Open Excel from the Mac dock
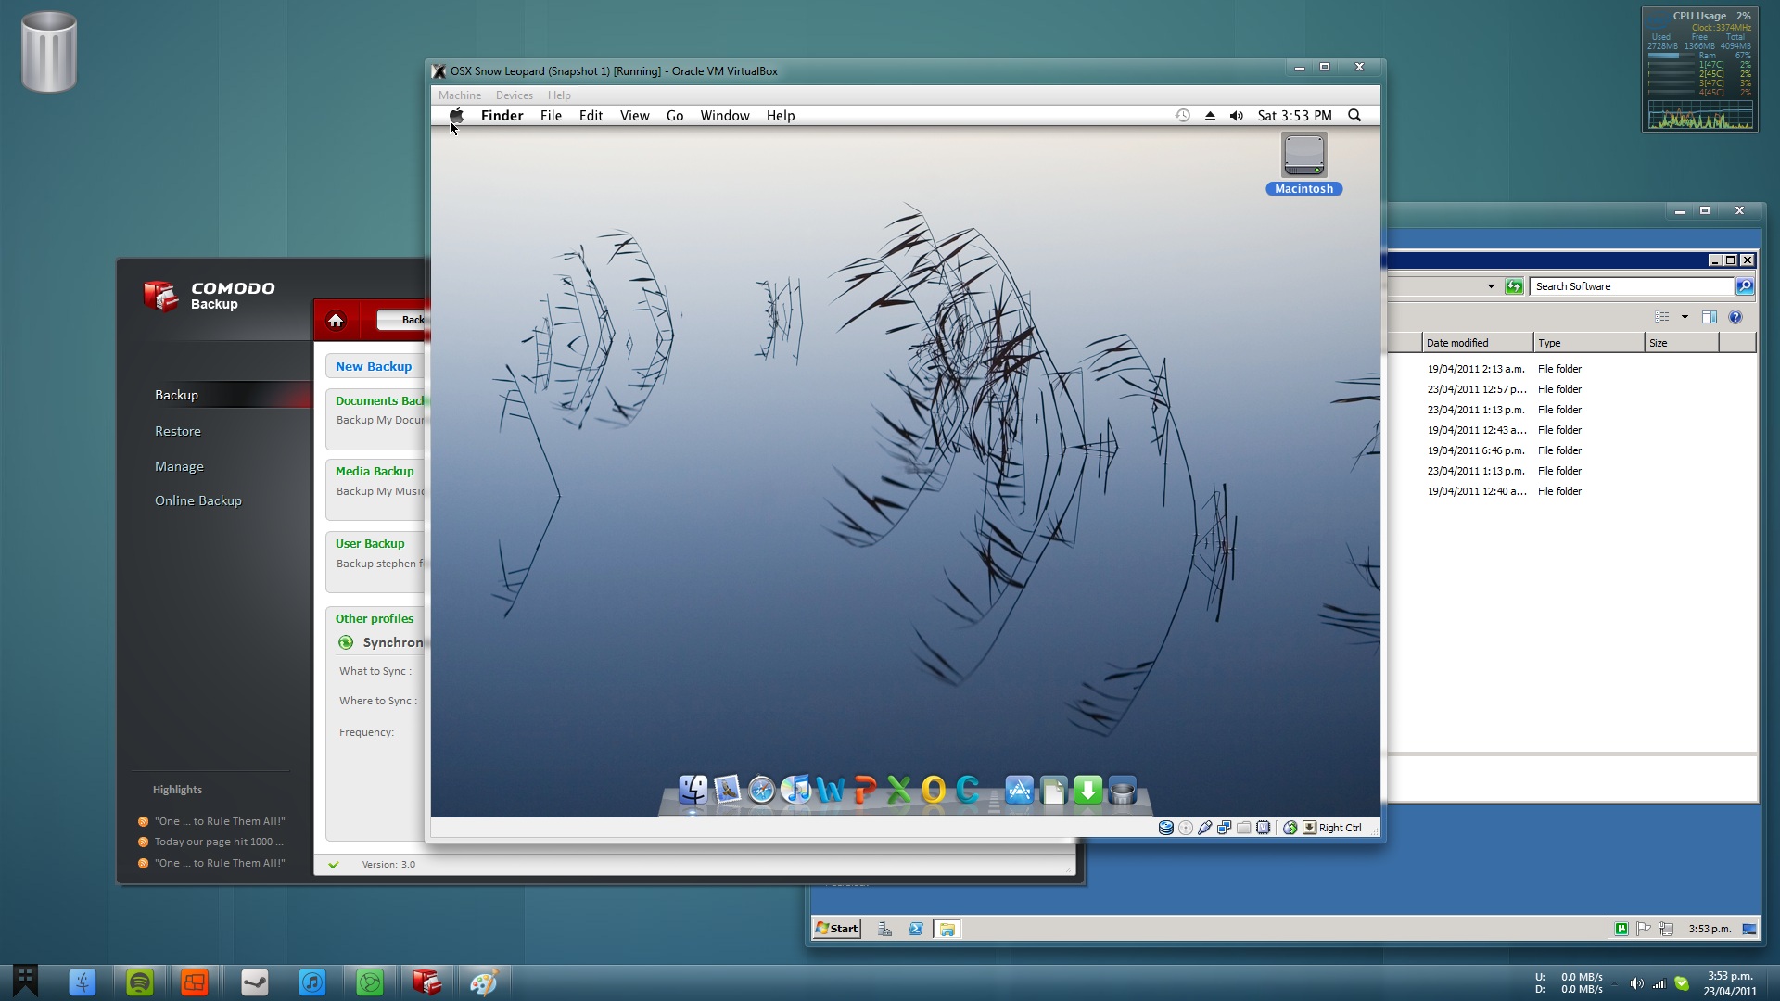Image resolution: width=1780 pixels, height=1001 pixels. pos(896,791)
